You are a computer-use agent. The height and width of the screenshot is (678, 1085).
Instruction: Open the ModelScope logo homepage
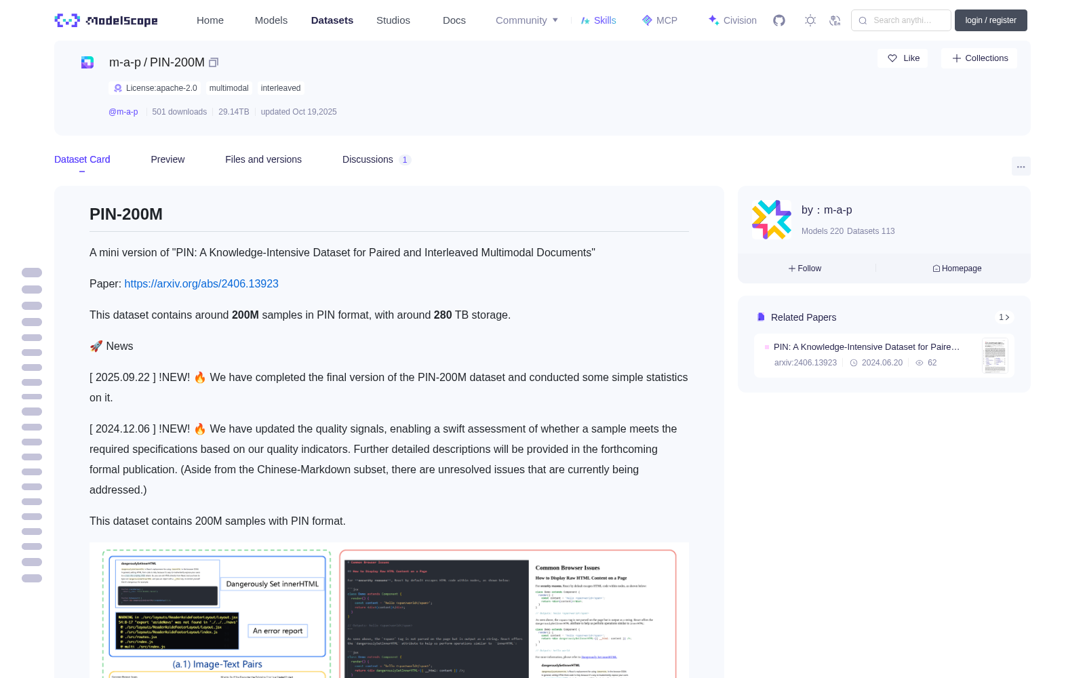(x=106, y=20)
